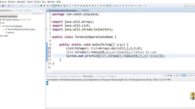
Task: Open the Debug launch dropdown arrow
Action: [50, 6]
